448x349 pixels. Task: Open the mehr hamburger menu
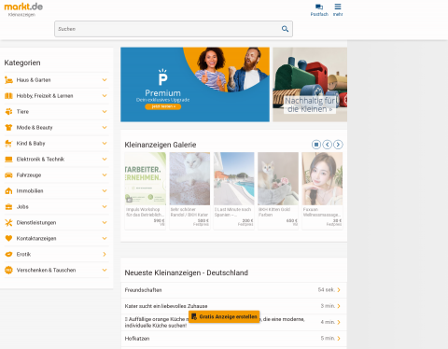click(338, 7)
